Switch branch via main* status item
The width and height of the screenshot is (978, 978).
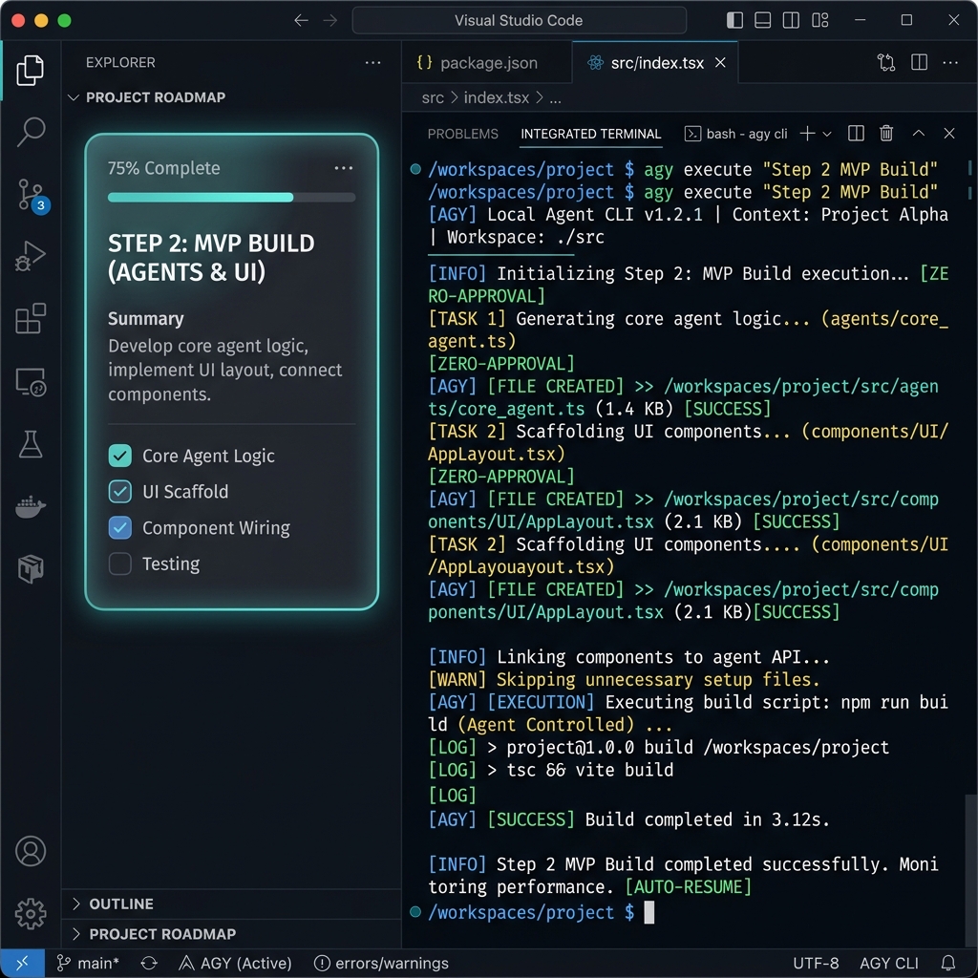point(88,964)
